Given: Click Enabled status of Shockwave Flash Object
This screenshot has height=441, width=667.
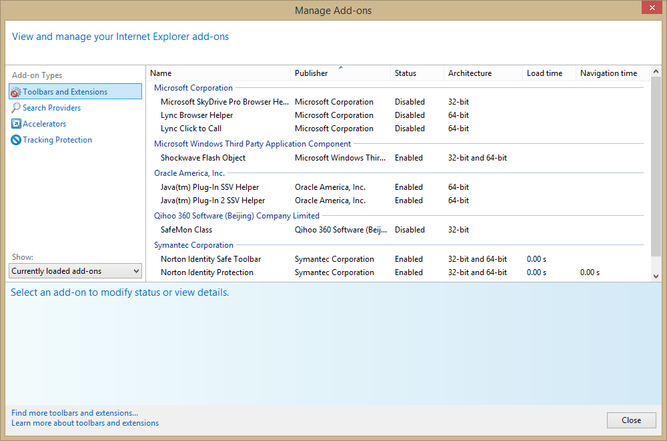Looking at the screenshot, I should [x=409, y=158].
